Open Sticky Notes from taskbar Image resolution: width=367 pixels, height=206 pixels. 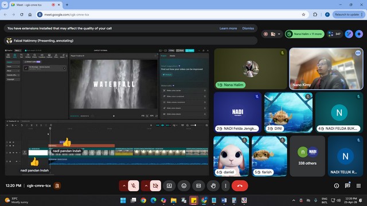pos(194,200)
